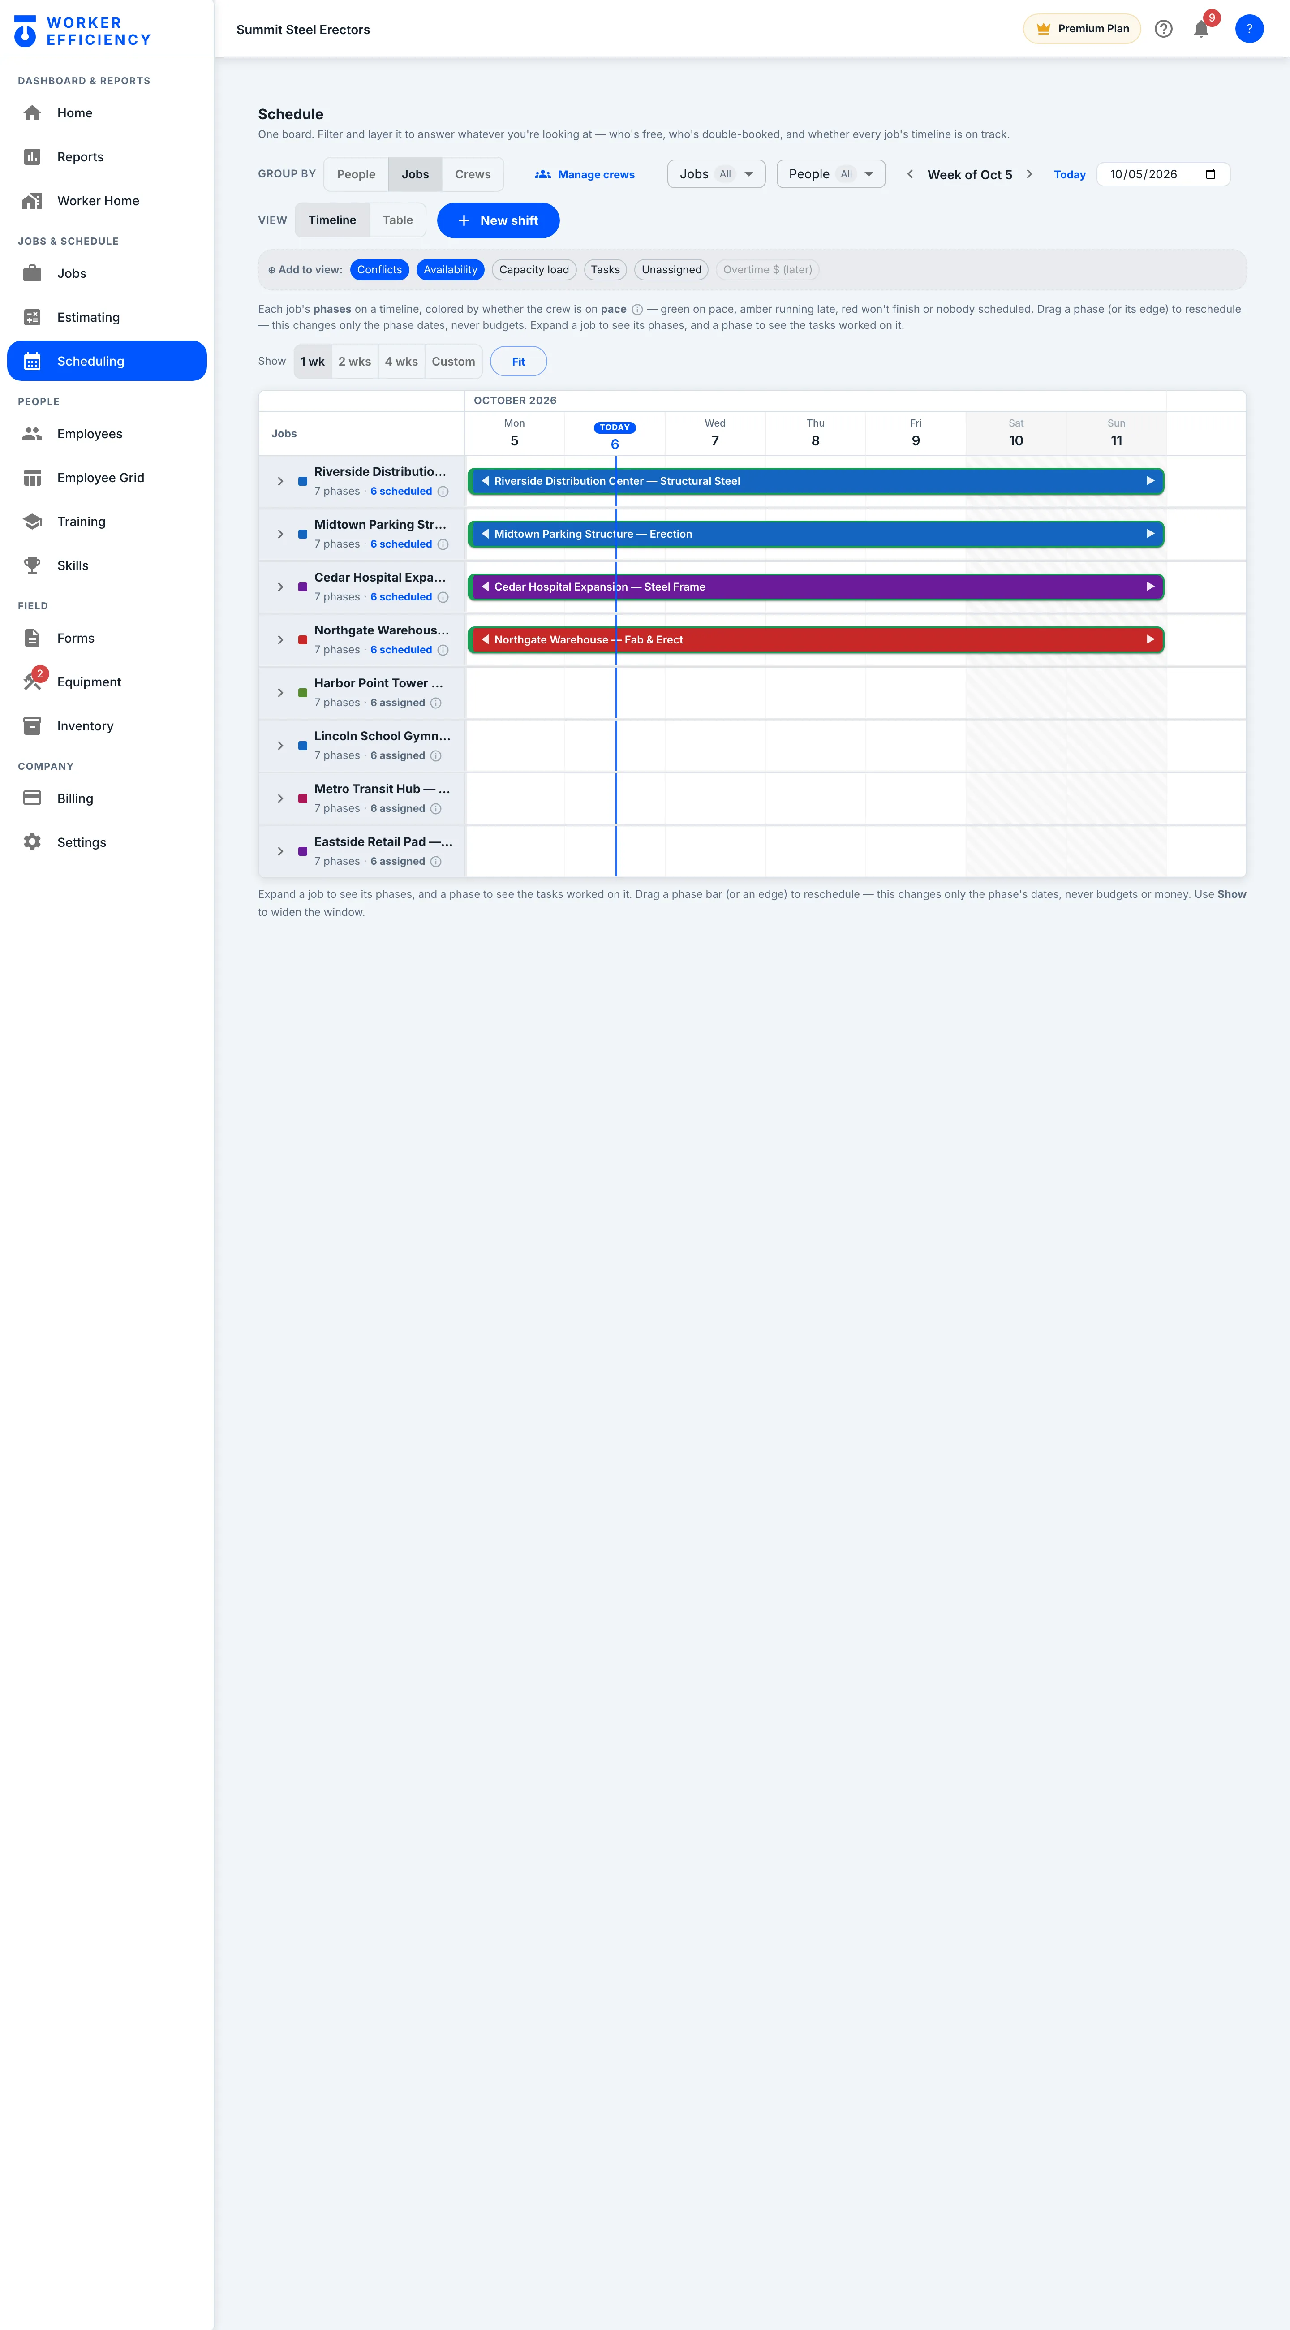Click the Employees people icon

click(33, 434)
